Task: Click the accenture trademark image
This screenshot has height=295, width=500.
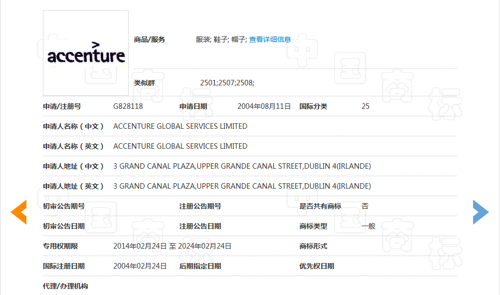Action: [86, 53]
